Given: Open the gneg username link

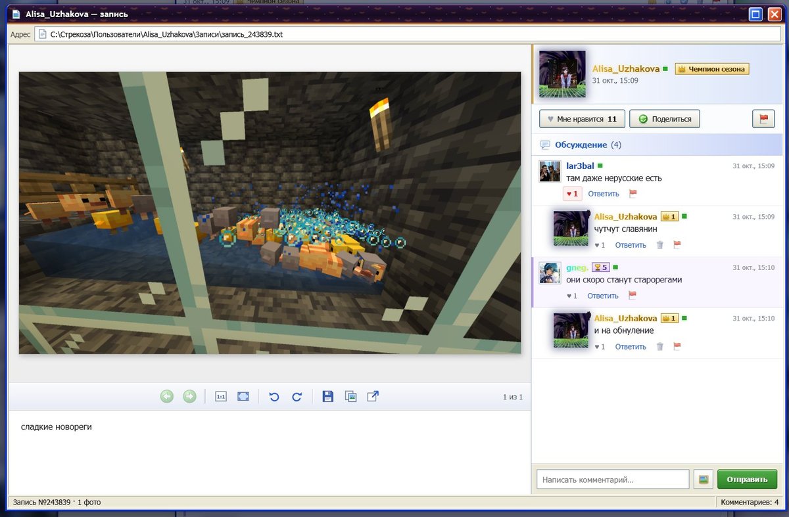Looking at the screenshot, I should [x=577, y=267].
